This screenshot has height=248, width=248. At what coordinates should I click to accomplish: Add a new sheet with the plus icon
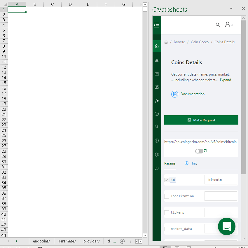tap(122, 241)
